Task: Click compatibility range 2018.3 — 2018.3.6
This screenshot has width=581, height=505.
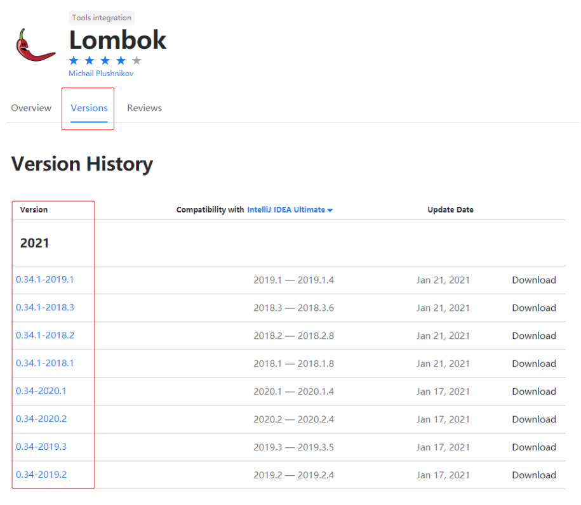Action: 293,308
